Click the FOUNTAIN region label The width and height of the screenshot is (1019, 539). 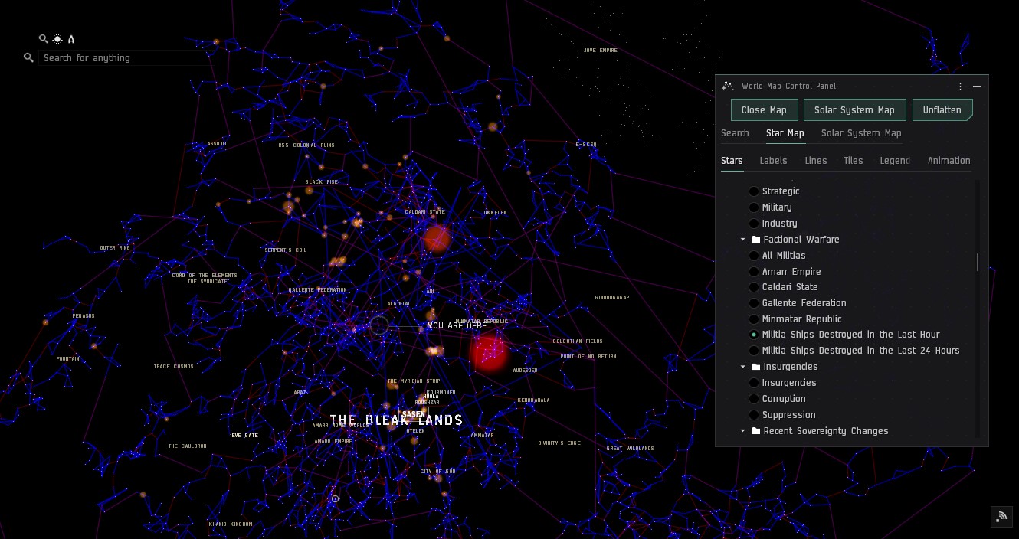[67, 358]
